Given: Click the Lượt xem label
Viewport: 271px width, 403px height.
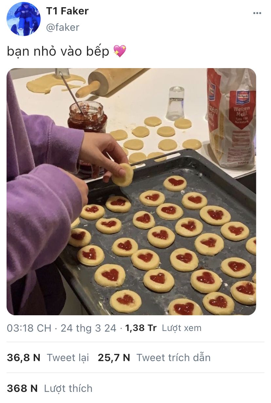Looking at the screenshot, I should coord(182,328).
